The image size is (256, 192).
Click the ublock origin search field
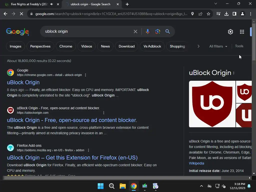point(88,31)
